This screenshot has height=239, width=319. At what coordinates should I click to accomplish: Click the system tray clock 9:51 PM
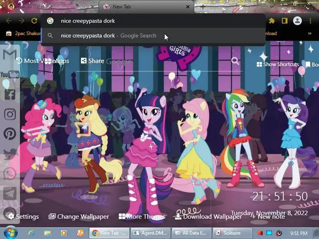(299, 233)
